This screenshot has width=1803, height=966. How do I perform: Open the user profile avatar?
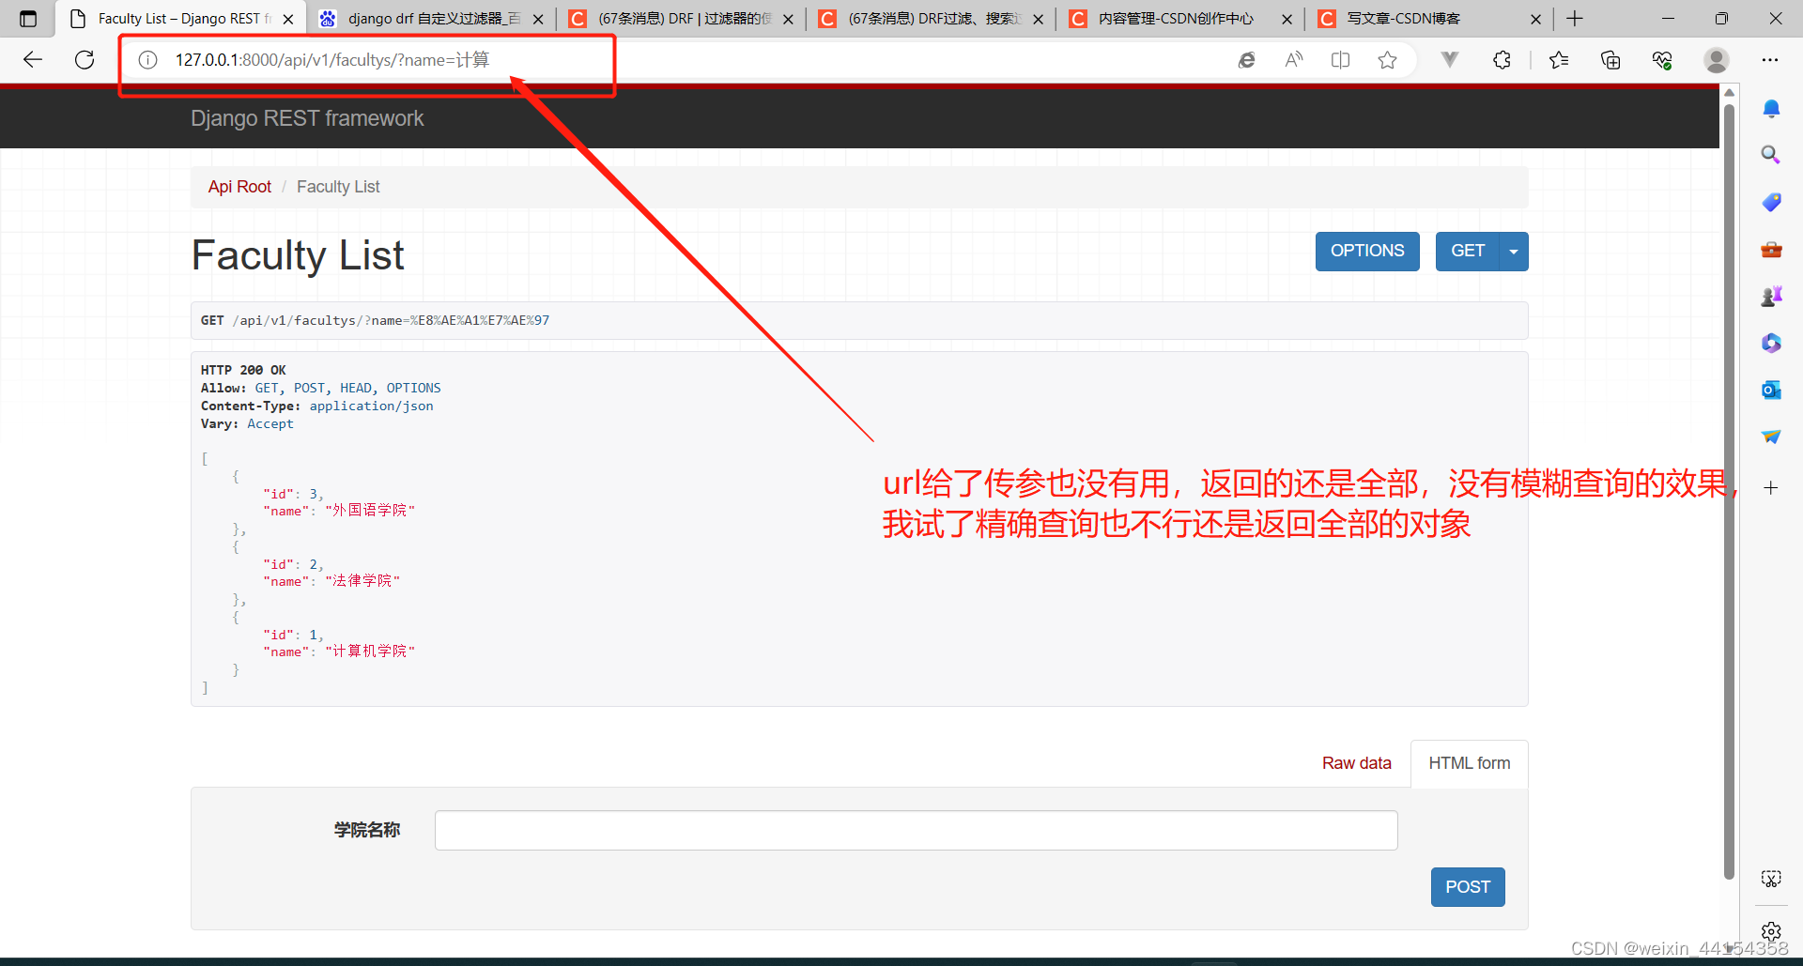coord(1717,60)
